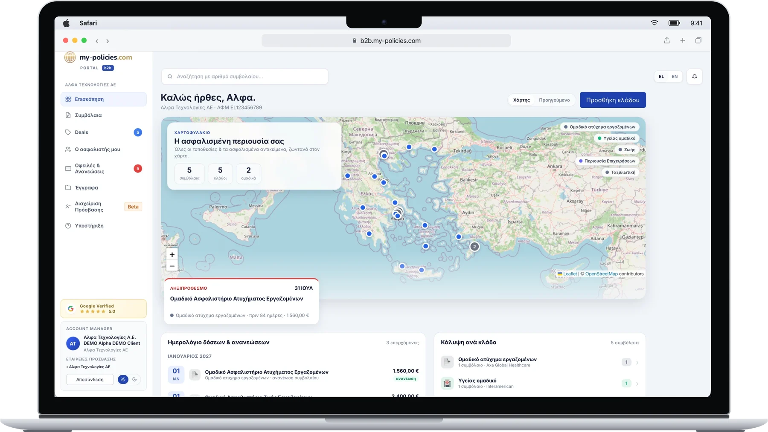Click the Διαχείριση Πρόσβασης user icon
Screen dimensions: 768x432
coord(68,207)
